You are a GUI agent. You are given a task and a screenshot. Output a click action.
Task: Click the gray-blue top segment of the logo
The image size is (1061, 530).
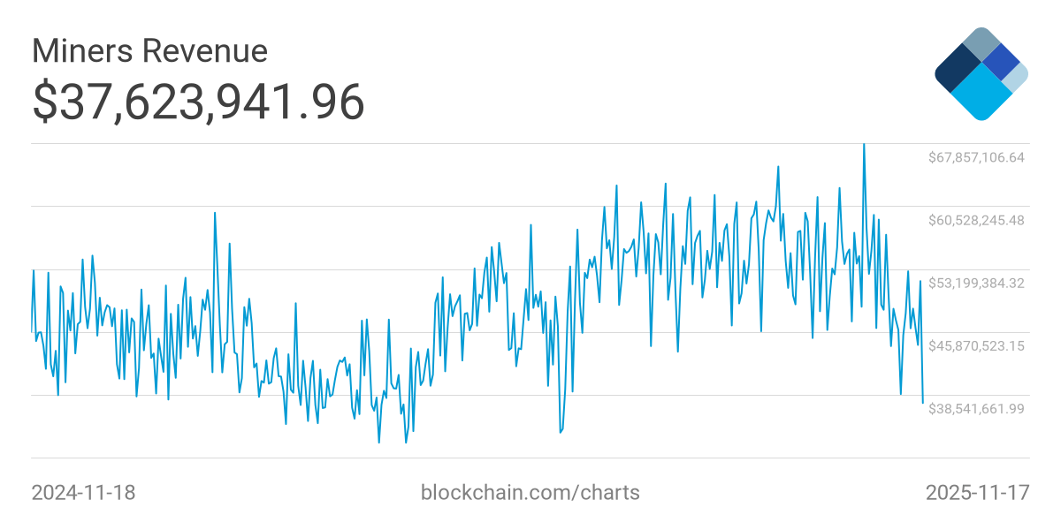(x=981, y=42)
